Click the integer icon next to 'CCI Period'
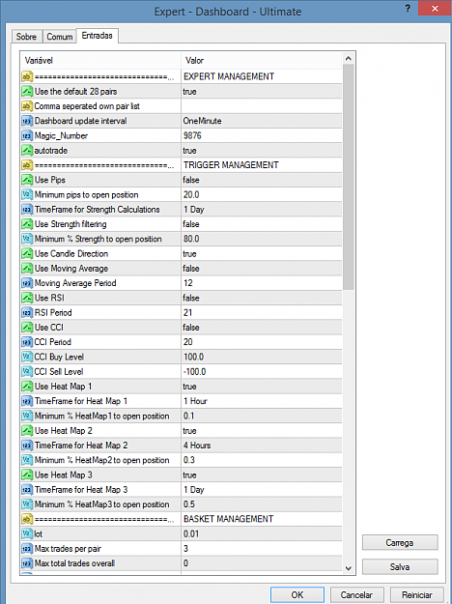The image size is (452, 604). [x=27, y=342]
